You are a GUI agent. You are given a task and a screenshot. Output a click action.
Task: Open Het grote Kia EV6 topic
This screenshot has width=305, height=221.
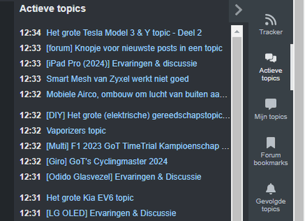pos(90,198)
